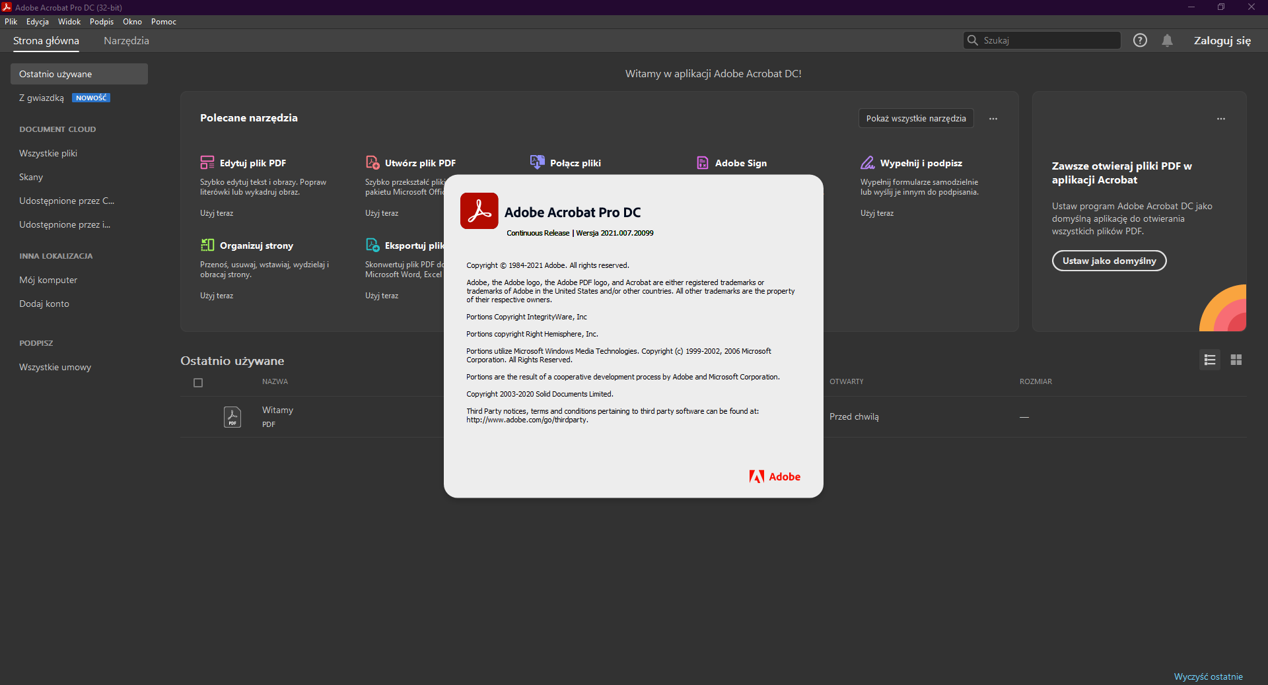The height and width of the screenshot is (685, 1268).
Task: Open the Pomoc menu
Action: (x=164, y=22)
